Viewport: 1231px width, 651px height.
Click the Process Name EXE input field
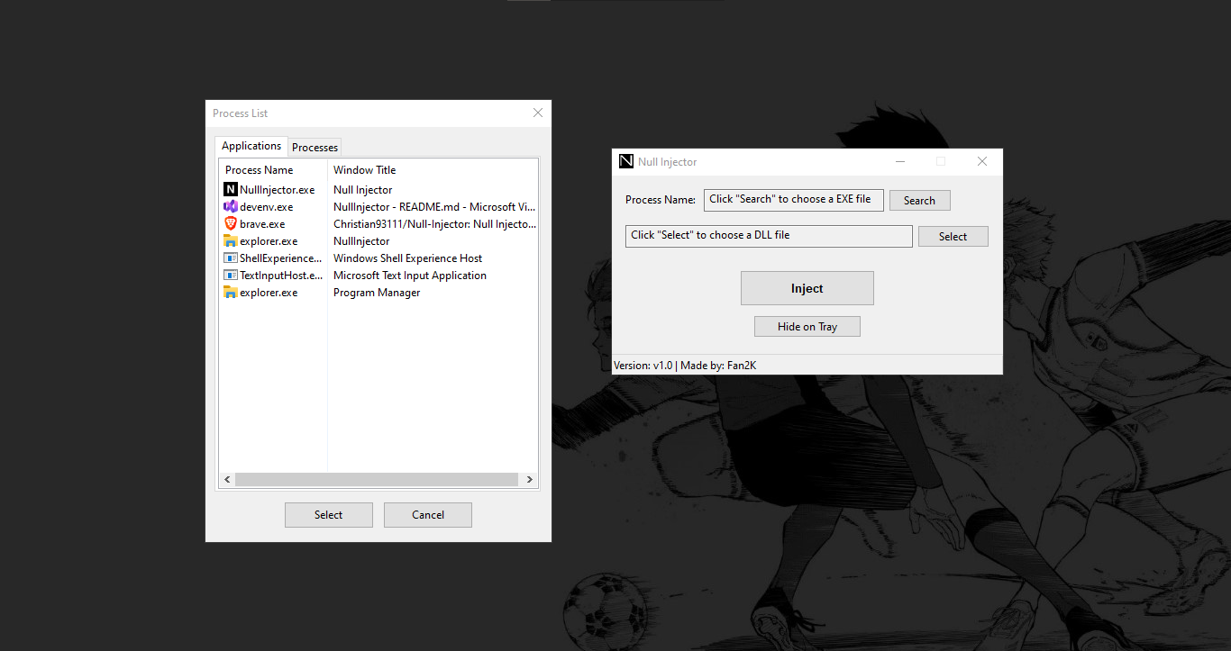click(794, 200)
